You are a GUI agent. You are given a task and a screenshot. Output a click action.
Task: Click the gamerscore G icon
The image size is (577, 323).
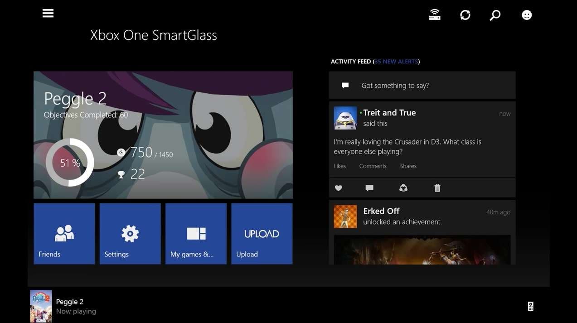[x=121, y=153]
